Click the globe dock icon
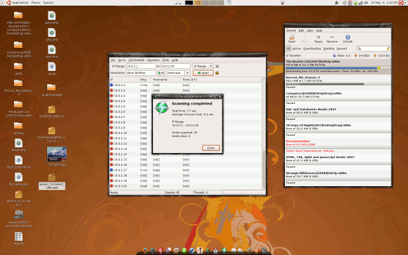The height and width of the screenshot is (255, 408). 192,251
